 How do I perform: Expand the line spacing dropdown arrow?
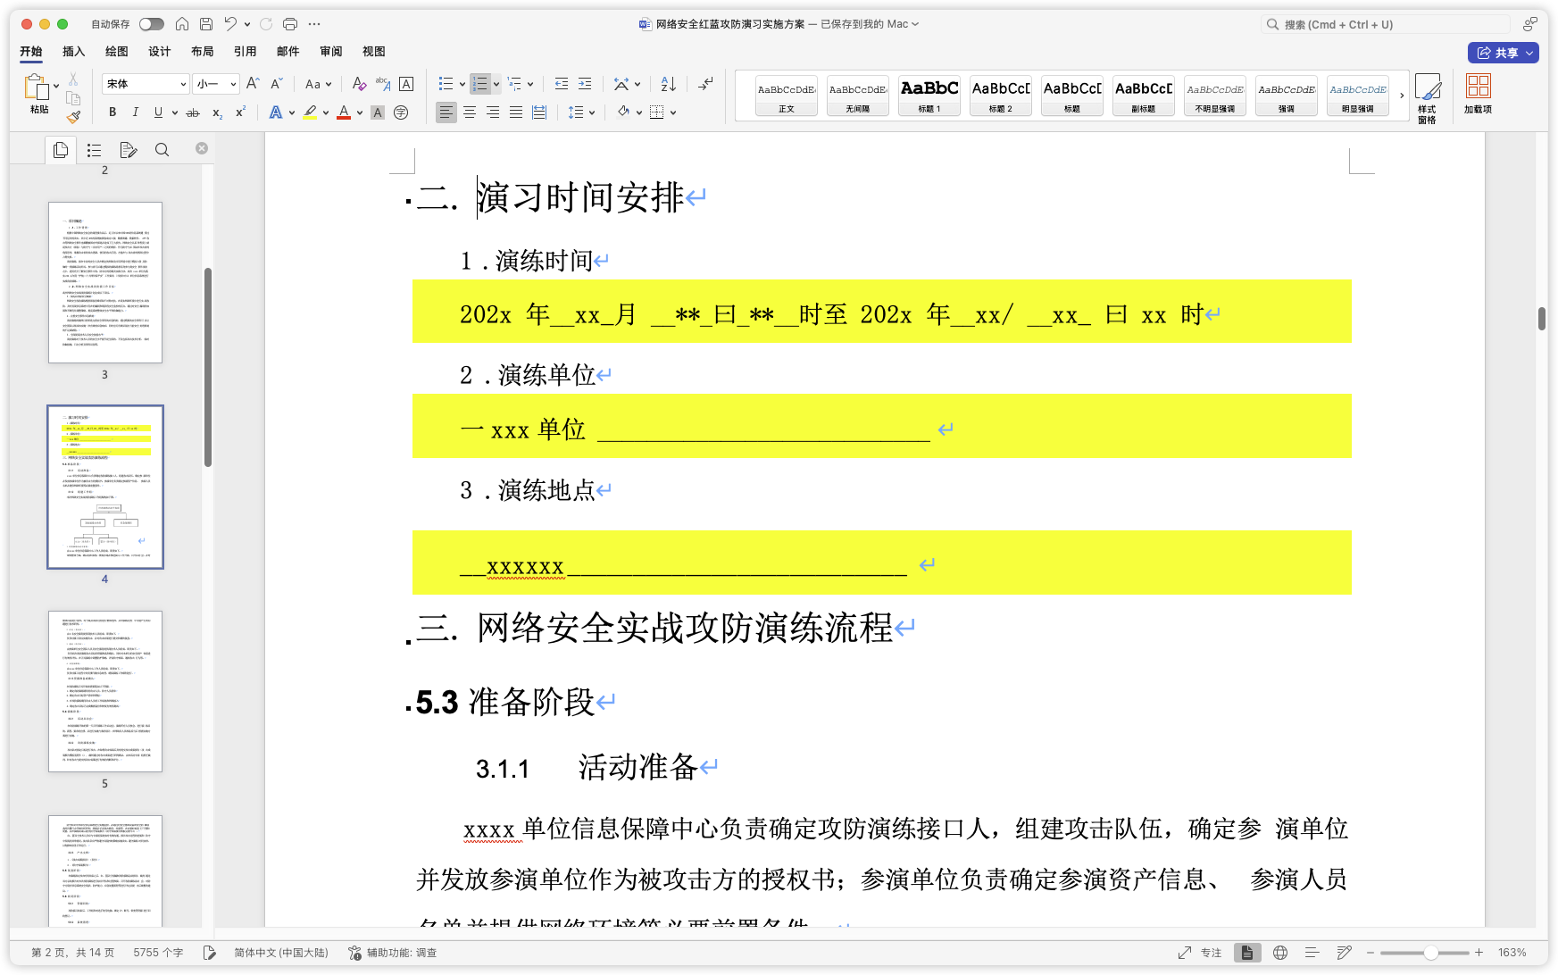(592, 112)
